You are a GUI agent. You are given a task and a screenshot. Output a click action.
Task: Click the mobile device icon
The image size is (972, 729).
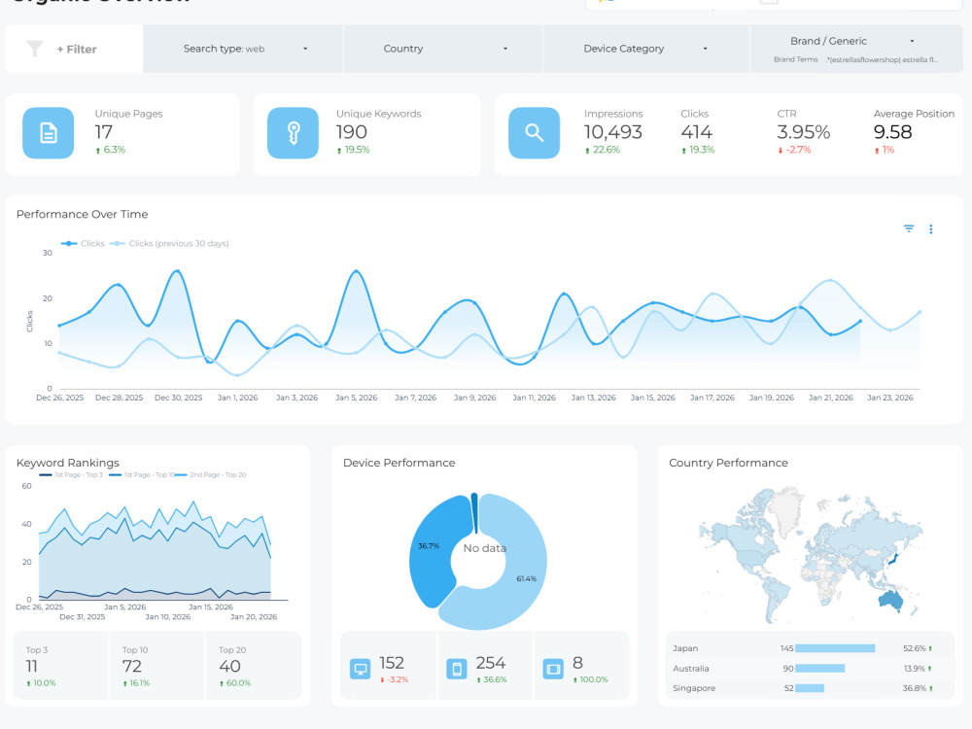(x=457, y=669)
